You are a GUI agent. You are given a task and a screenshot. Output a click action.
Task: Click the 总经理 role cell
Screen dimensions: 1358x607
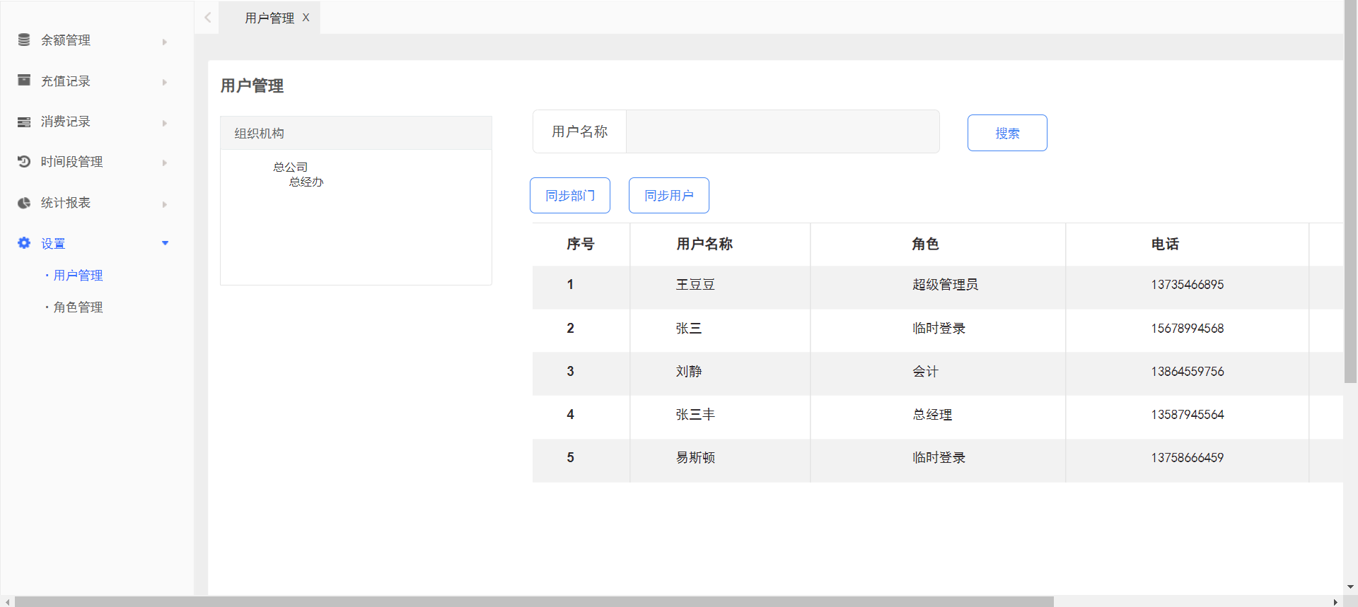coord(932,414)
